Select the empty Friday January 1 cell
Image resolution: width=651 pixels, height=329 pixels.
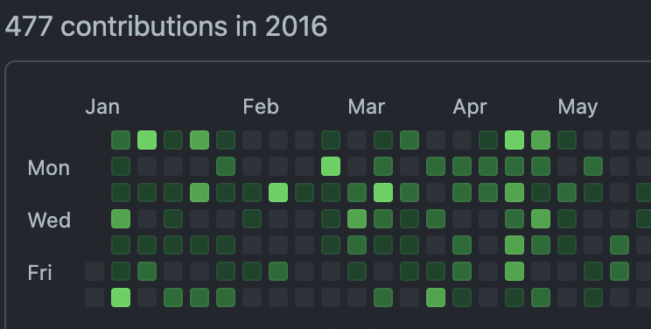pos(94,271)
